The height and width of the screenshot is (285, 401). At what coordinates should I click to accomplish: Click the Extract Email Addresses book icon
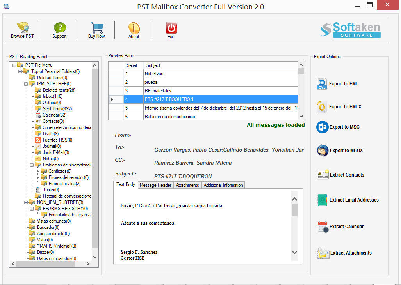tap(322, 200)
